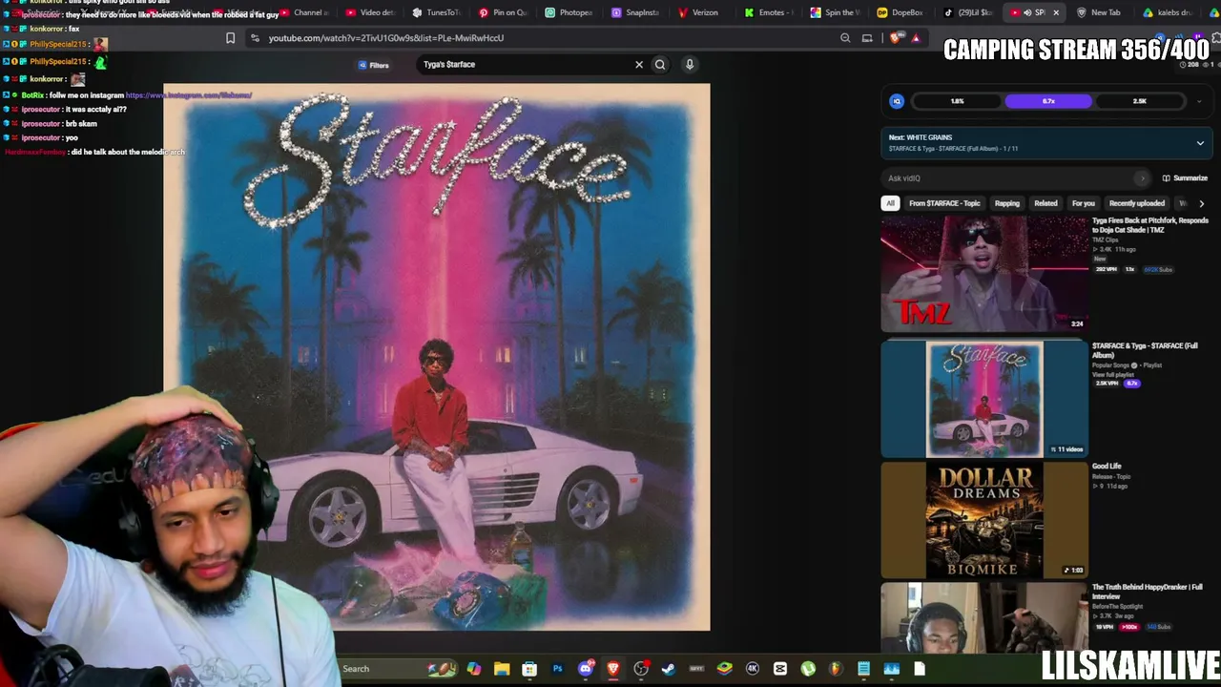Expand the vidIQ stats bar chevron
The width and height of the screenshot is (1221, 687).
tap(1199, 101)
